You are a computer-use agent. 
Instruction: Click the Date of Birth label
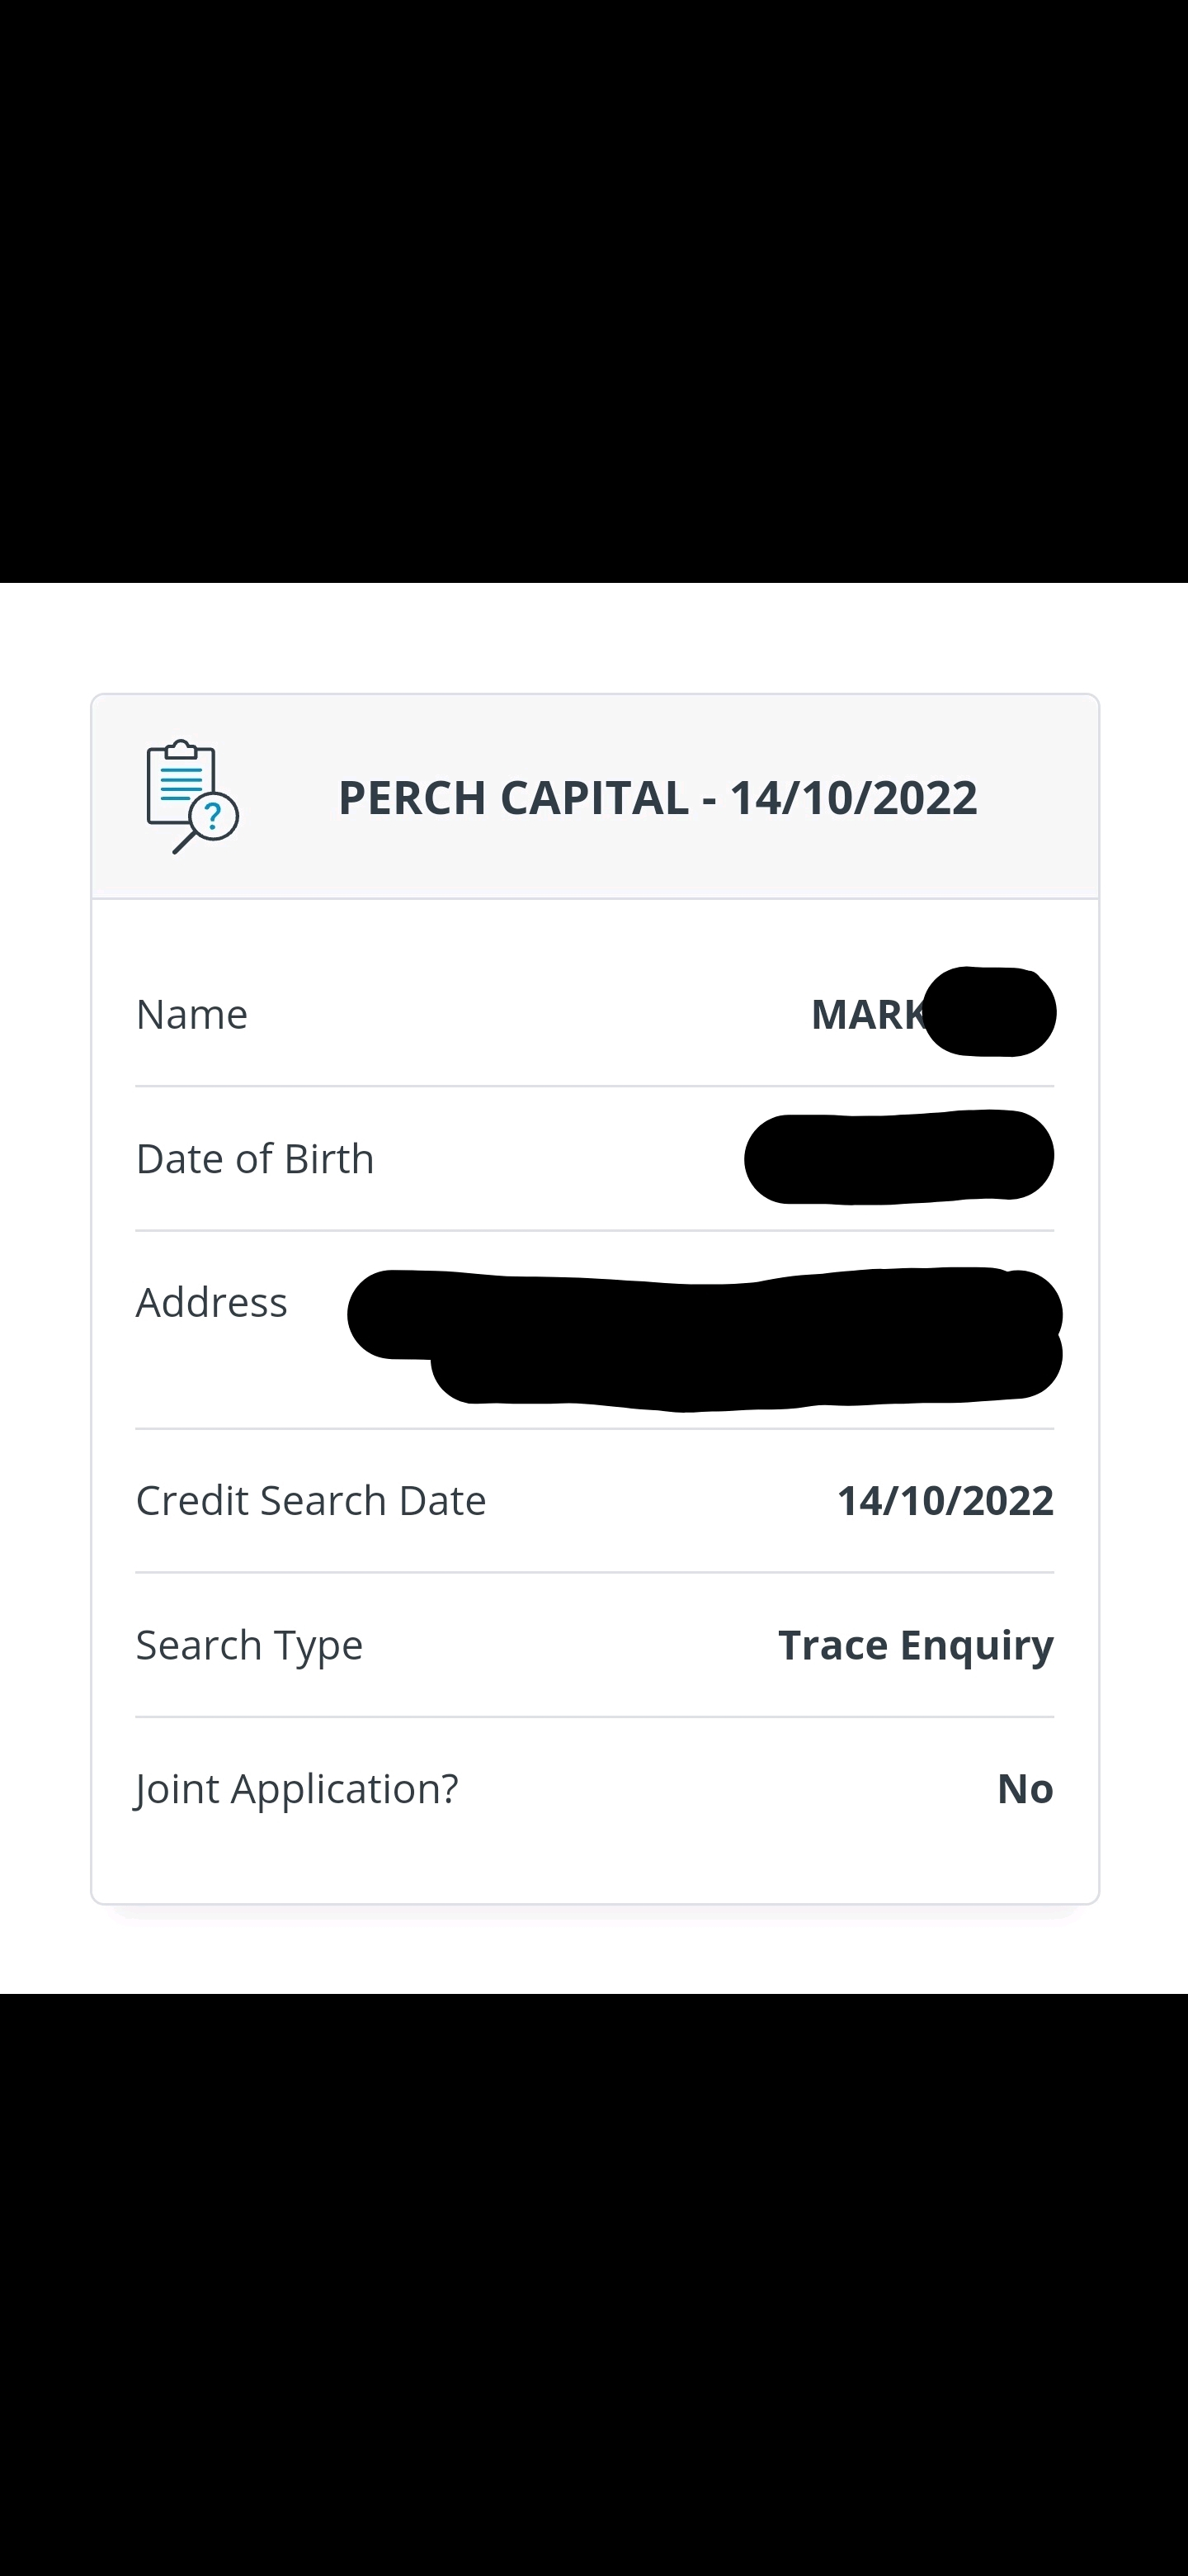coord(255,1159)
